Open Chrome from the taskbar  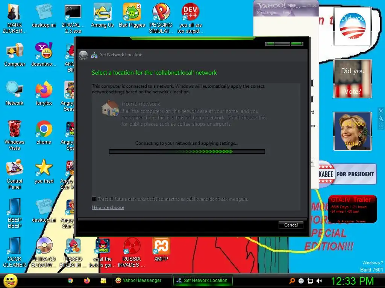tap(70, 280)
